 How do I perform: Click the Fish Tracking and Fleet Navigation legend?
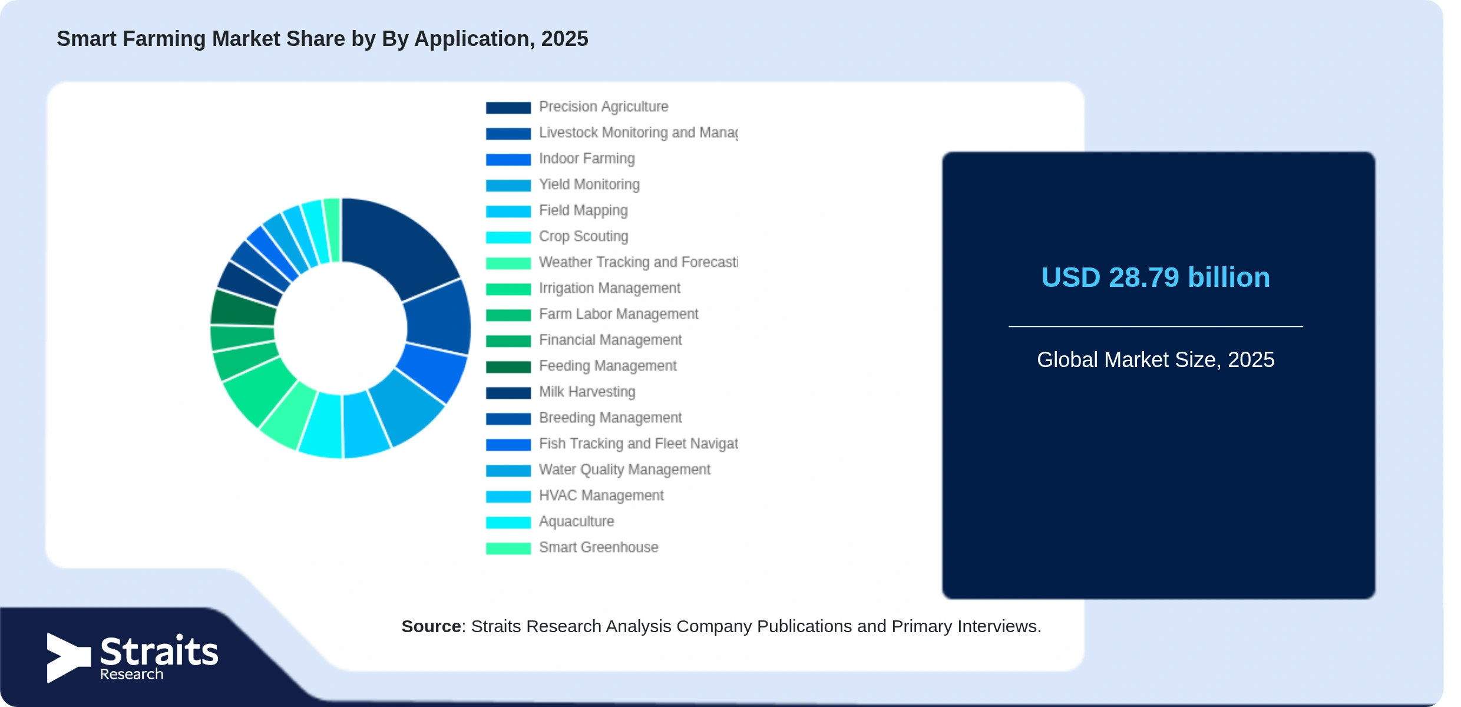611,444
